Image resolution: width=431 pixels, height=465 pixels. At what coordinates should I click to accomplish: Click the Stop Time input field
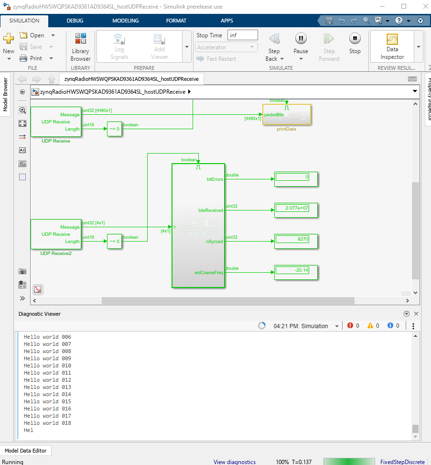pyautogui.click(x=243, y=35)
